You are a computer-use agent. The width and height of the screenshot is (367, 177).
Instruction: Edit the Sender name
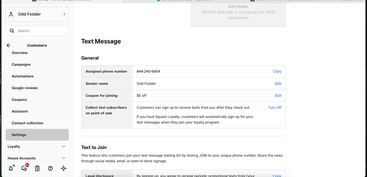[278, 84]
